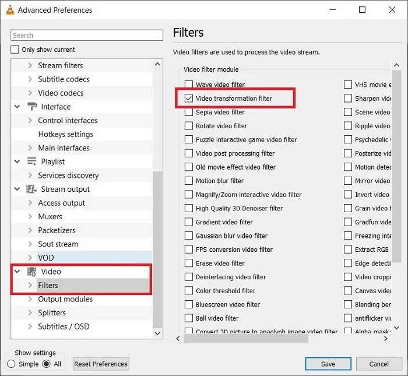Select Muxers in the tree
The width and height of the screenshot is (408, 376).
pos(50,216)
